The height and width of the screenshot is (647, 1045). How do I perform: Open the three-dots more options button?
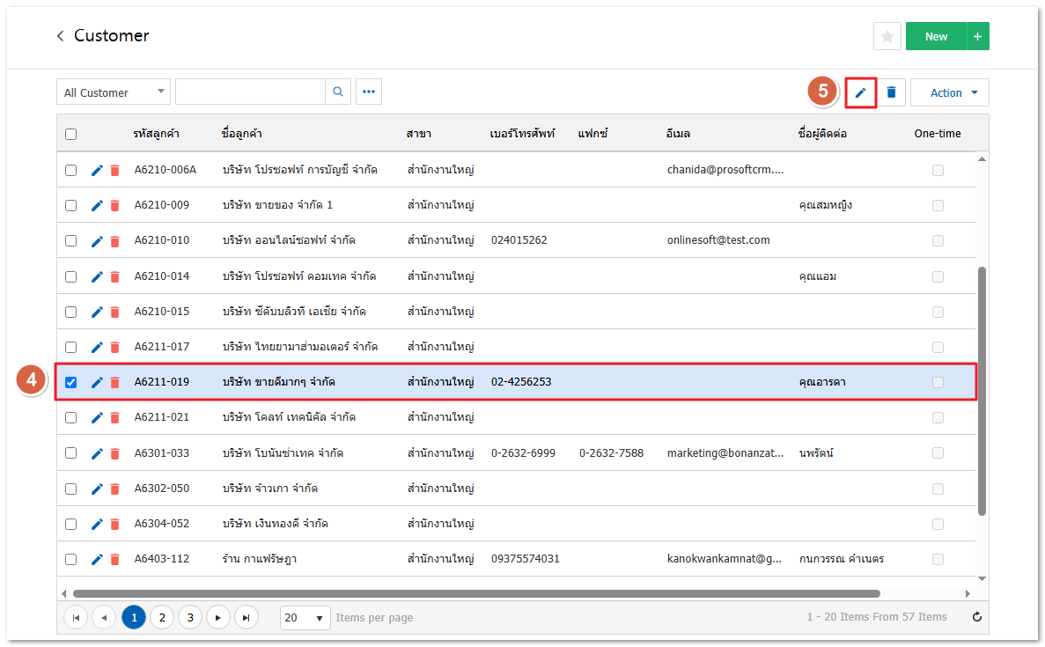(369, 92)
